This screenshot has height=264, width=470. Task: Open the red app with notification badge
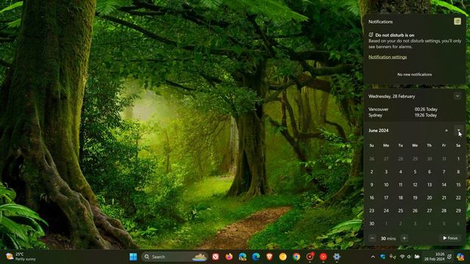pyautogui.click(x=310, y=257)
